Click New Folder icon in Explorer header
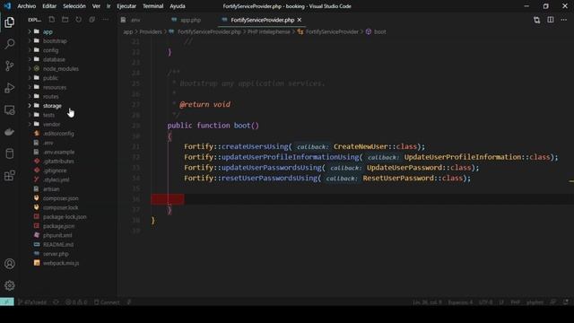Viewport: 574px width, 323px height. 65,20
